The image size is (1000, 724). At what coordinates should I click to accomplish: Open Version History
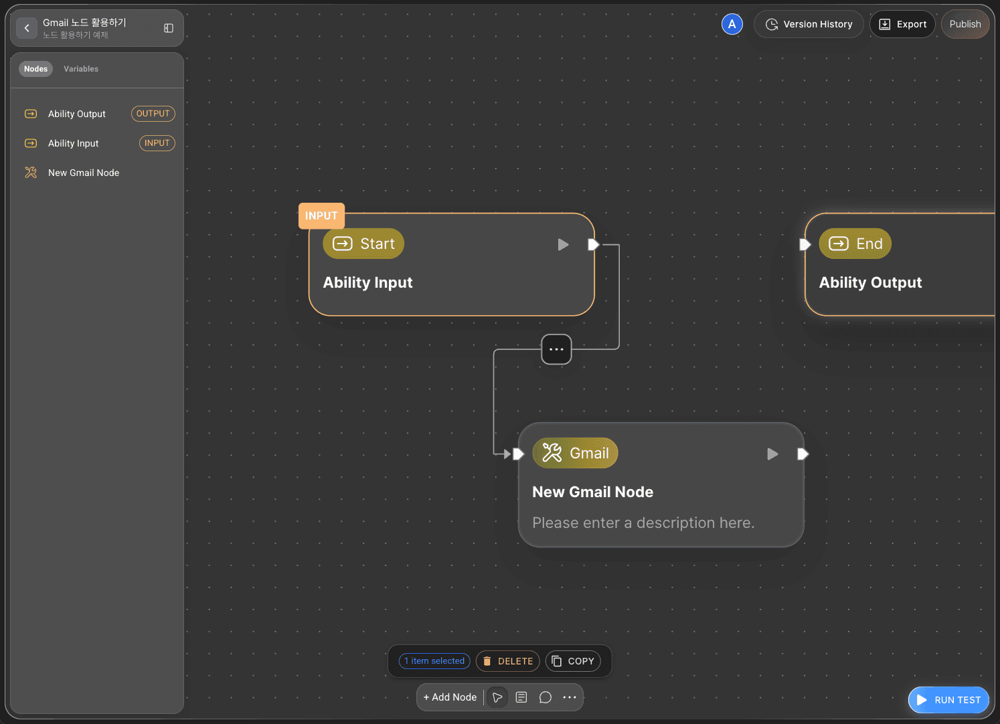click(809, 24)
